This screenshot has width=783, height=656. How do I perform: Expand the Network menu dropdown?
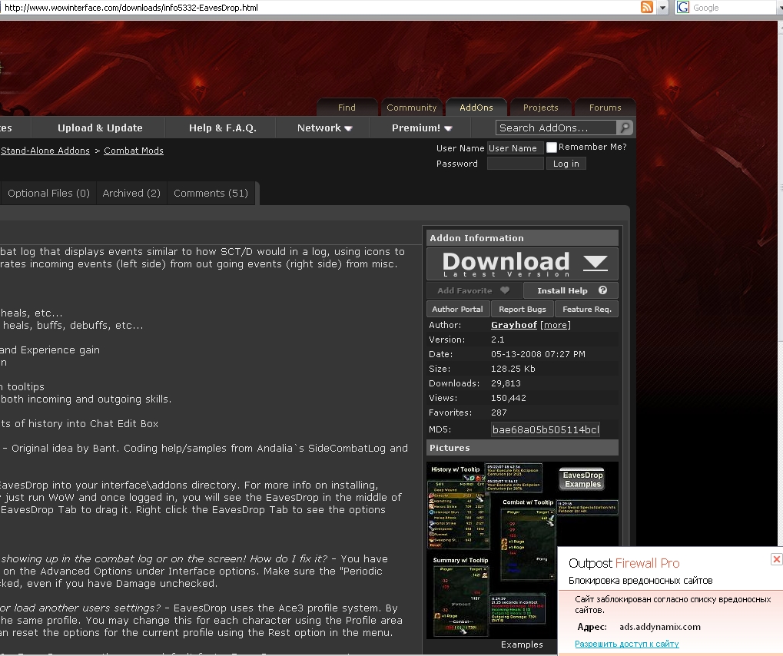(x=324, y=128)
